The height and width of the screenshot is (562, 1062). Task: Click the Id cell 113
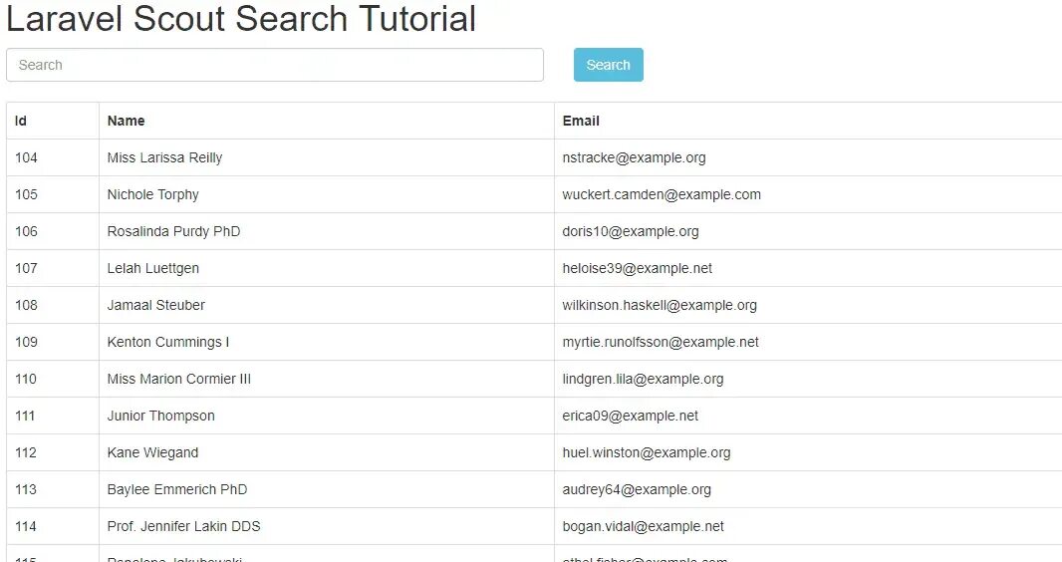coord(26,489)
